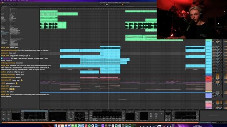The height and width of the screenshot is (127, 227).
Task: Open Finder from the dock
Action: (x=56, y=126)
